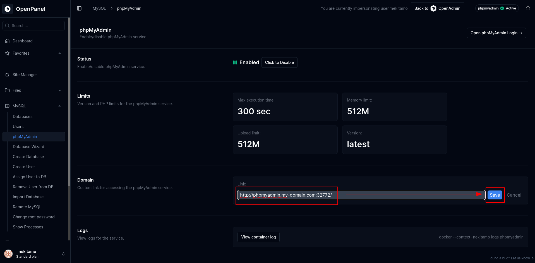
Task: Open the nekitamo account switcher
Action: (63, 254)
